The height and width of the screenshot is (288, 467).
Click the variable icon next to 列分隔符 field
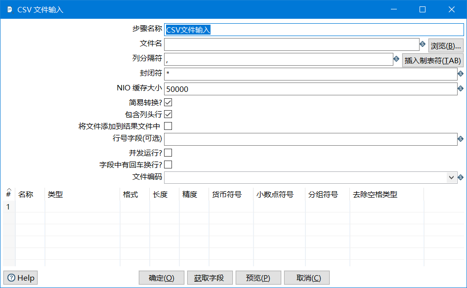click(396, 59)
